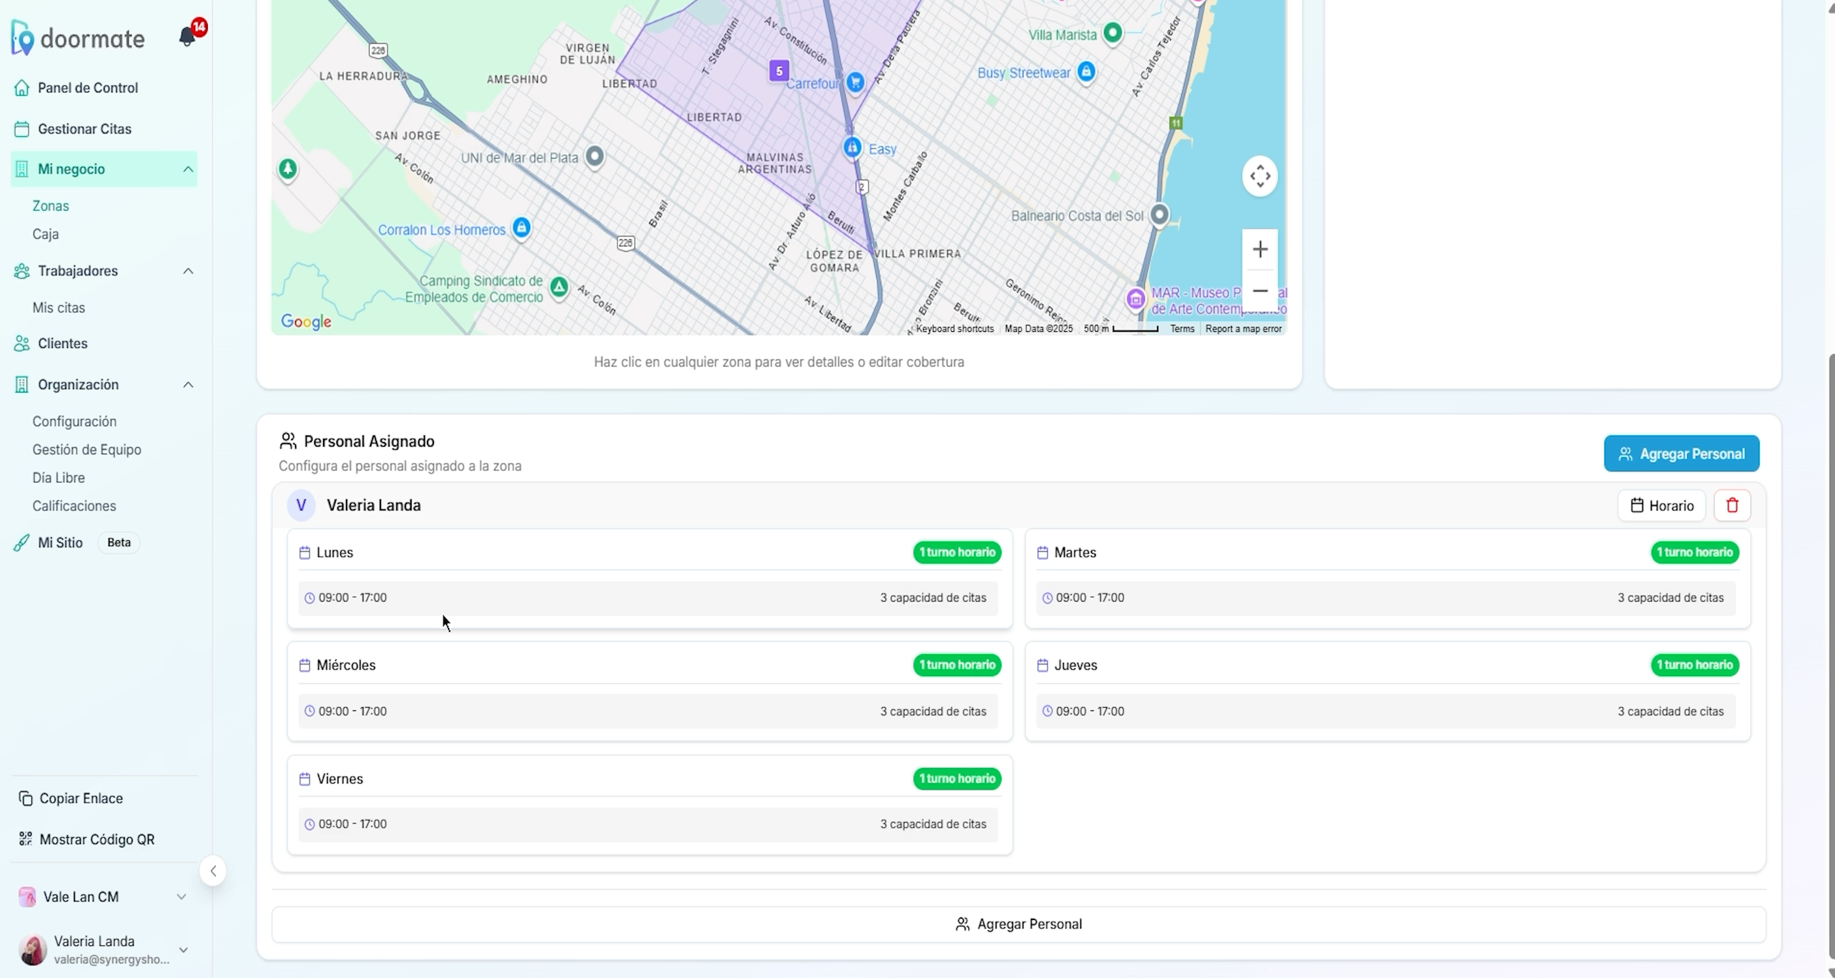This screenshot has height=978, width=1835.
Task: Delete Valeria Landa with trash icon
Action: [x=1732, y=505]
